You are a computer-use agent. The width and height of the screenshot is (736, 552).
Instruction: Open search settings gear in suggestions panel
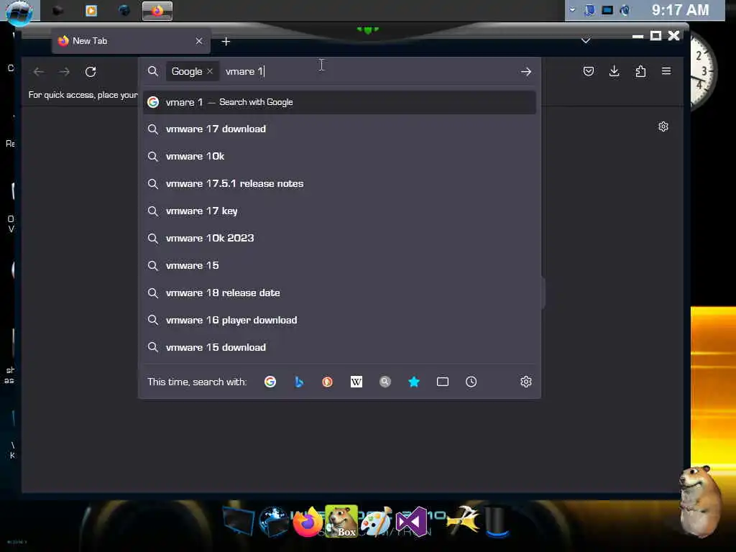point(525,382)
